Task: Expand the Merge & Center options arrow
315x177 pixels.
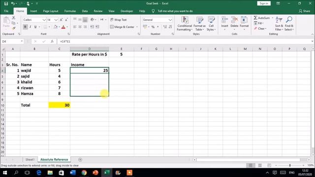Action: (137, 27)
